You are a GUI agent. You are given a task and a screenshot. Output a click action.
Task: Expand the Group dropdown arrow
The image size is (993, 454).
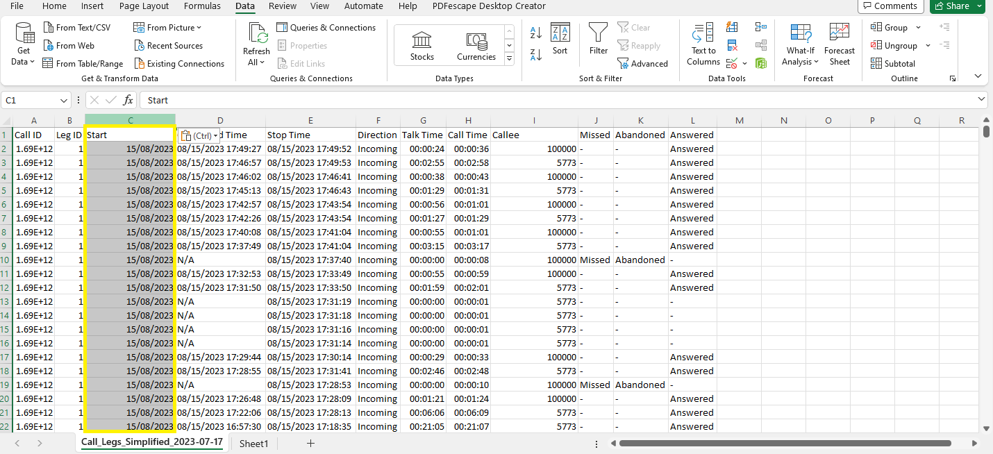click(x=918, y=28)
